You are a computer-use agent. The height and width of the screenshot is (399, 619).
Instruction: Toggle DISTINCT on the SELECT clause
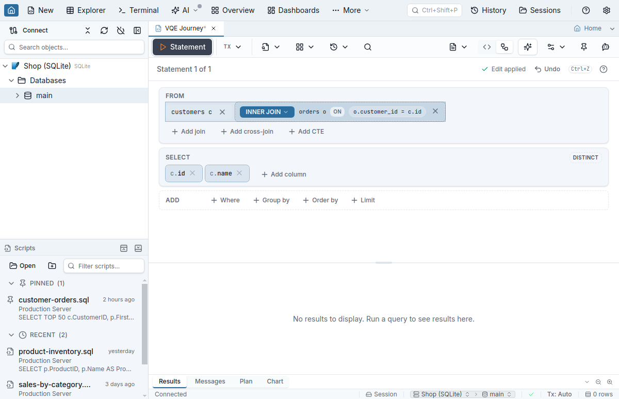pyautogui.click(x=585, y=157)
